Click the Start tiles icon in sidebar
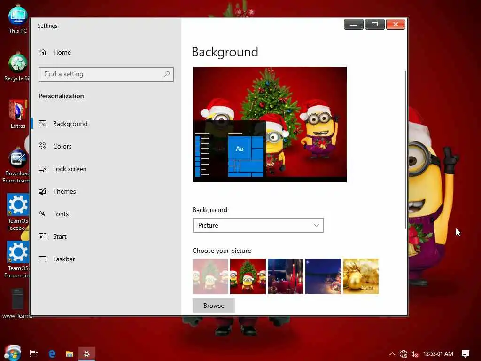 [x=42, y=236]
